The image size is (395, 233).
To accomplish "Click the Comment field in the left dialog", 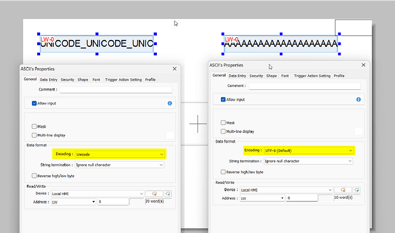I will 116,90.
